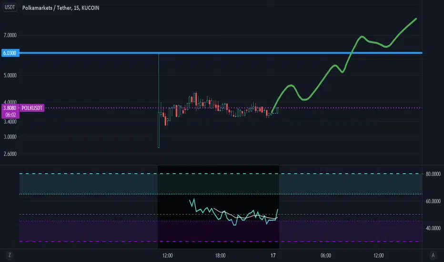Click the 80.0000 indicator scale label
This screenshot has height=262, width=444.
click(x=433, y=174)
